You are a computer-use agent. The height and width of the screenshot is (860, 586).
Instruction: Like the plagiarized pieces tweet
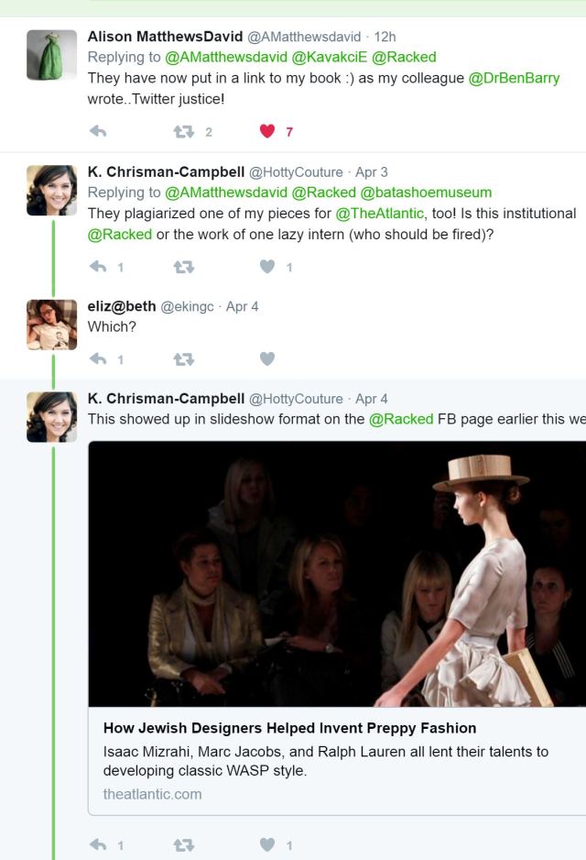coord(267,267)
